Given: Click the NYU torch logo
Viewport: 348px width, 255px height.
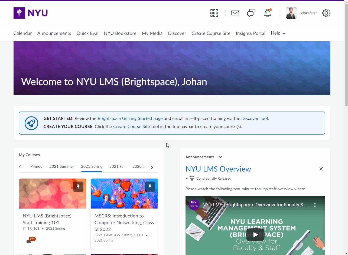Looking at the screenshot, I should pos(31,13).
